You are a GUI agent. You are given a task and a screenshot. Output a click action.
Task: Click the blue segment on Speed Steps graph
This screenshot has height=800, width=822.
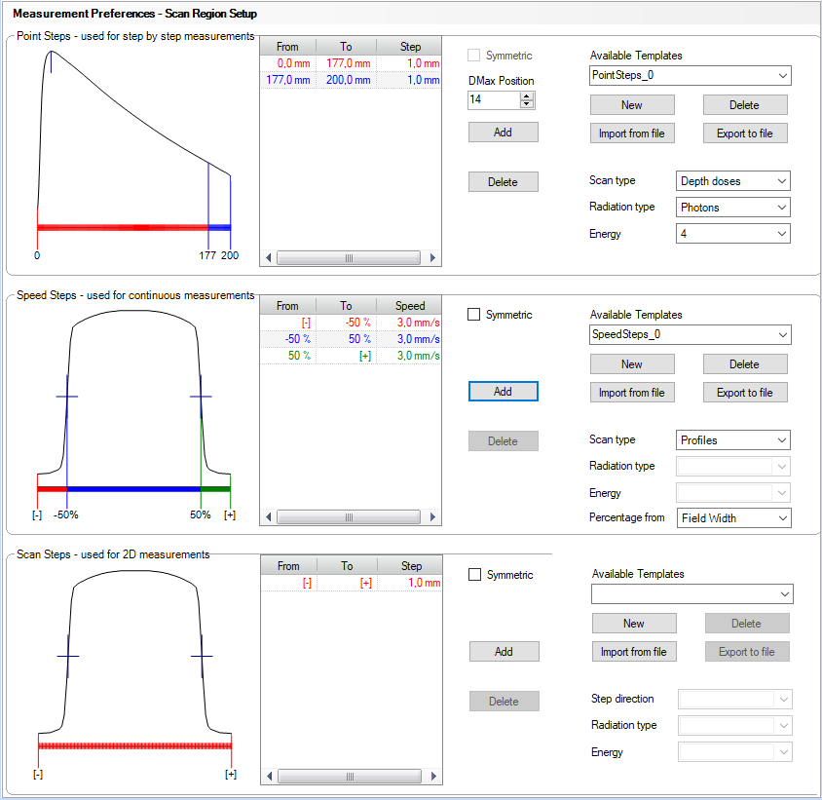coord(133,487)
